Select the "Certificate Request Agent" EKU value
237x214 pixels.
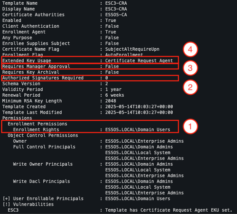[139, 61]
